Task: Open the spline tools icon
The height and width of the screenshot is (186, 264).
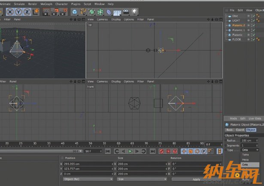Action: tap(83, 12)
